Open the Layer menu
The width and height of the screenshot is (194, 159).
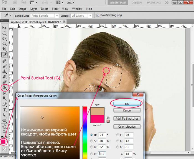34,9
